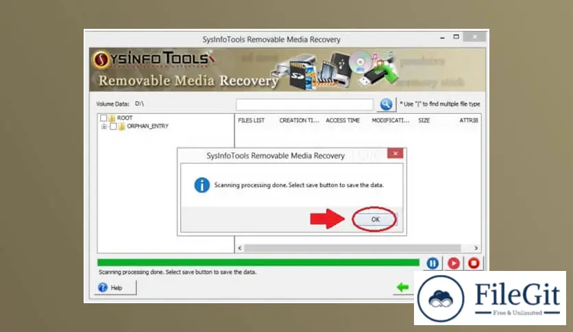Click the horizontal scrollbar thumb

click(352, 248)
